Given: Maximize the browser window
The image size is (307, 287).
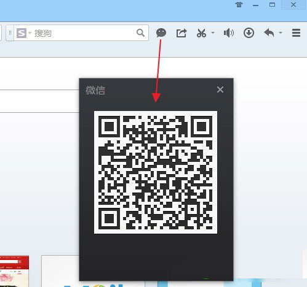Looking at the screenshot, I should (x=272, y=5).
